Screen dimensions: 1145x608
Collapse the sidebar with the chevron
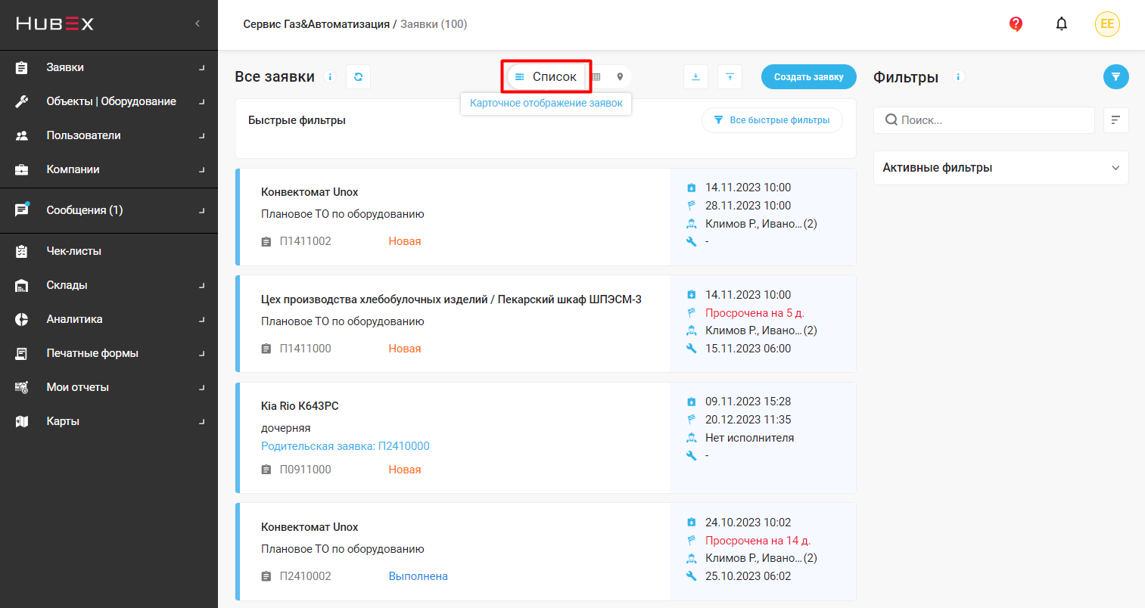point(198,23)
